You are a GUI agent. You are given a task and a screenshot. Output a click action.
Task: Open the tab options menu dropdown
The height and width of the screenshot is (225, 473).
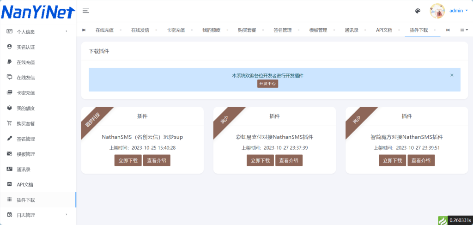point(464,30)
